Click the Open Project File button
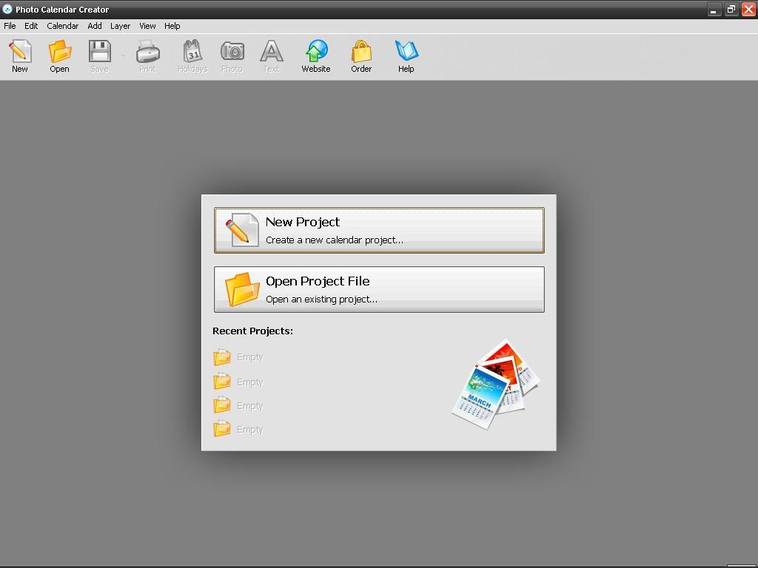758x568 pixels. coord(379,289)
